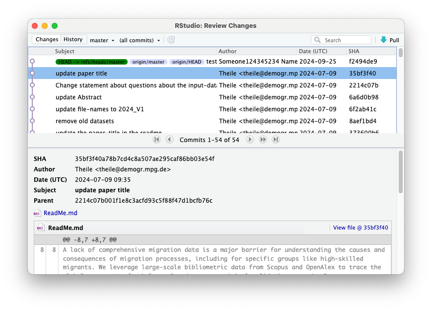Jump to last page of commits

tap(276, 140)
